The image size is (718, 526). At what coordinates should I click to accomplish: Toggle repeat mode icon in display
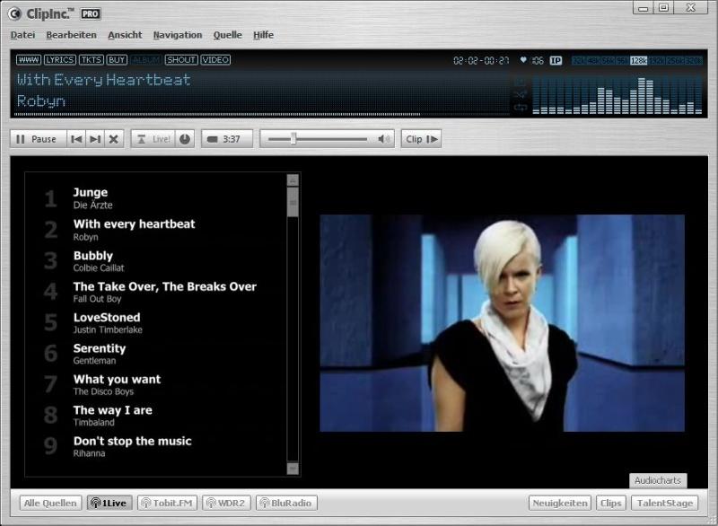tap(521, 108)
